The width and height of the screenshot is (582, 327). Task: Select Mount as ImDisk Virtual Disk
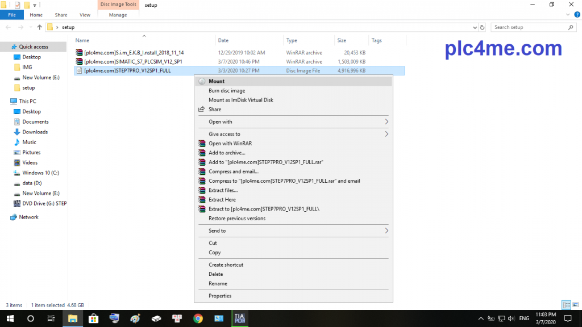pos(241,100)
